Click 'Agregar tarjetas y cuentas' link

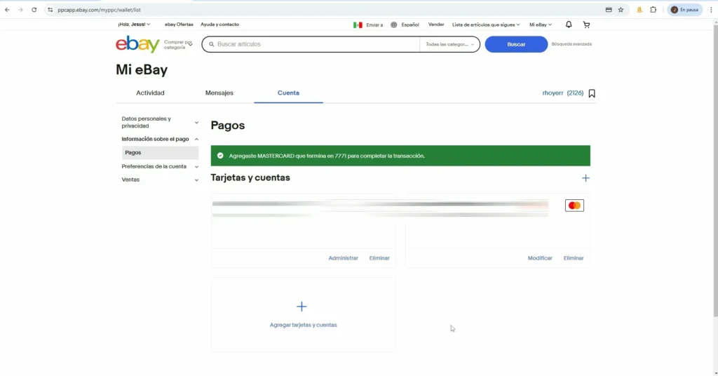coord(303,325)
